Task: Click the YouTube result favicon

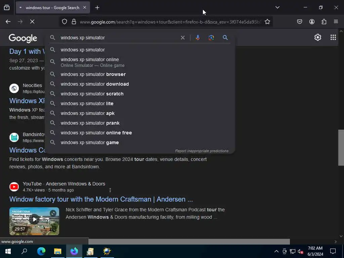Action: pos(14,187)
